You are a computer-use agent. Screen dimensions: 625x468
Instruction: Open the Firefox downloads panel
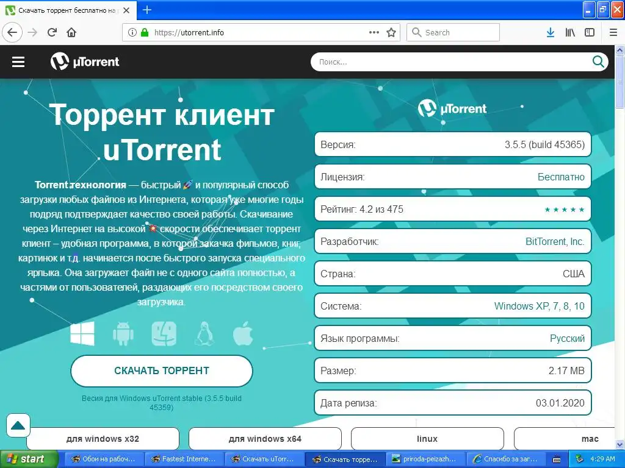pyautogui.click(x=551, y=32)
